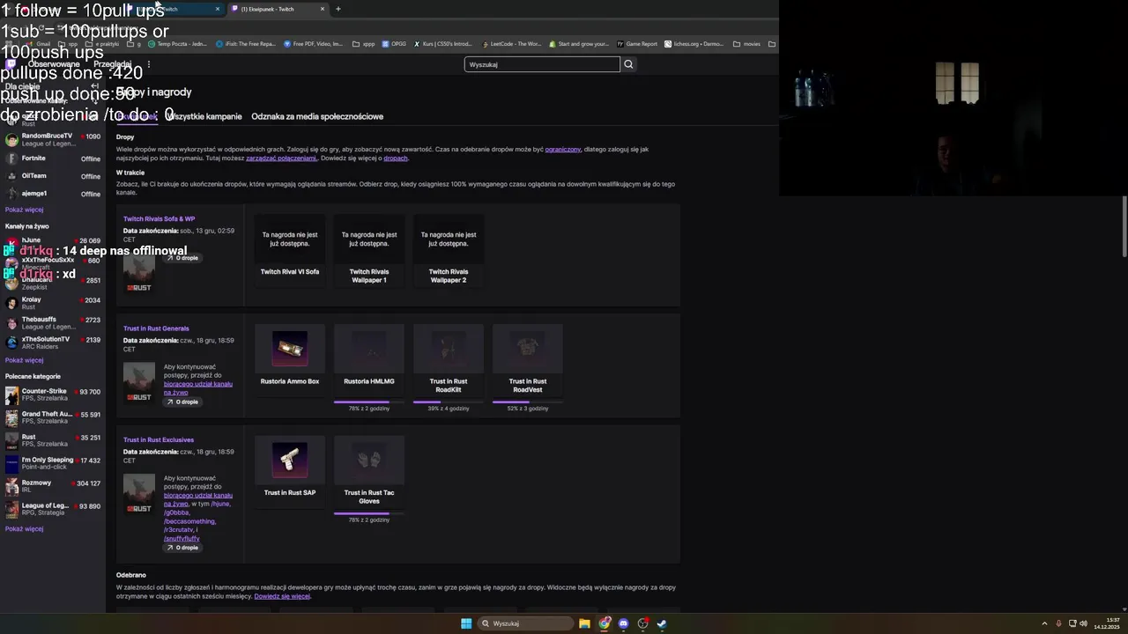Follow the 'dropach' hyperlink
The image size is (1128, 634).
pyautogui.click(x=396, y=158)
